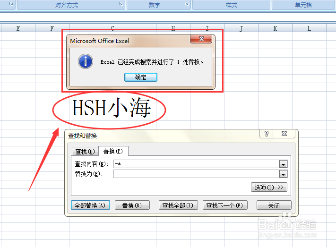Viewport: 336px width, 247px height.
Task: Click the 确定 button in Excel message box
Action: 140,77
